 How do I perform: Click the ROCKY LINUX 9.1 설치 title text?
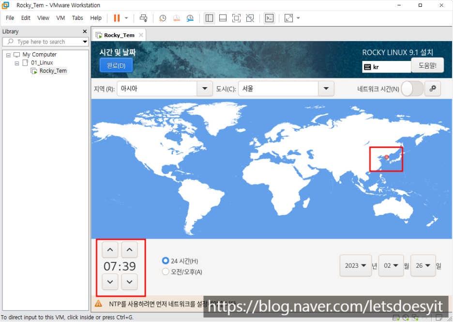coord(397,52)
